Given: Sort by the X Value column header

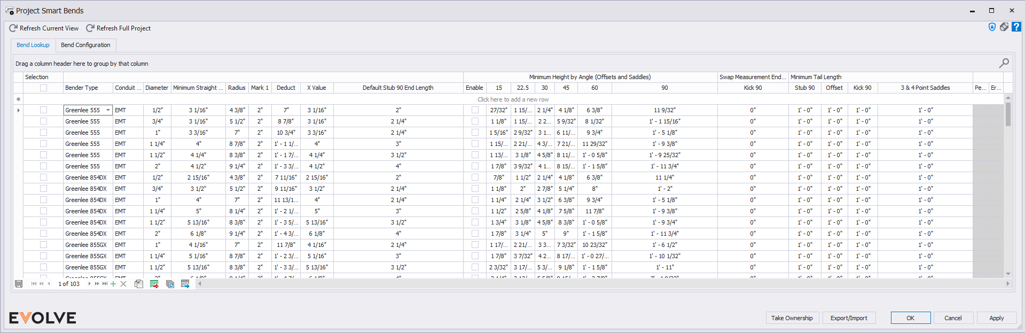Looking at the screenshot, I should coord(317,88).
